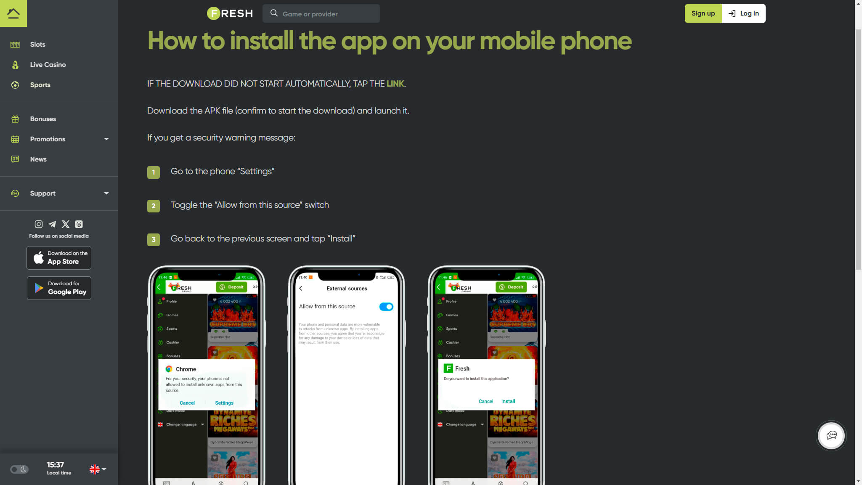Click the App Store download button

coord(58,257)
